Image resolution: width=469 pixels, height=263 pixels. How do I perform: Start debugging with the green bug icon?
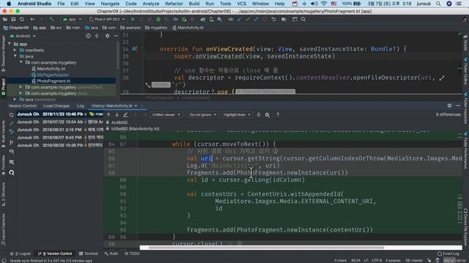pyautogui.click(x=158, y=20)
